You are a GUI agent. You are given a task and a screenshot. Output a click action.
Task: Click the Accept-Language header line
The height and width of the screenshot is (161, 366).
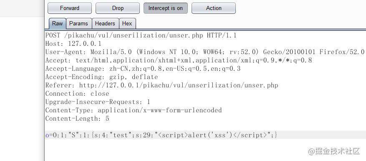click(143, 69)
